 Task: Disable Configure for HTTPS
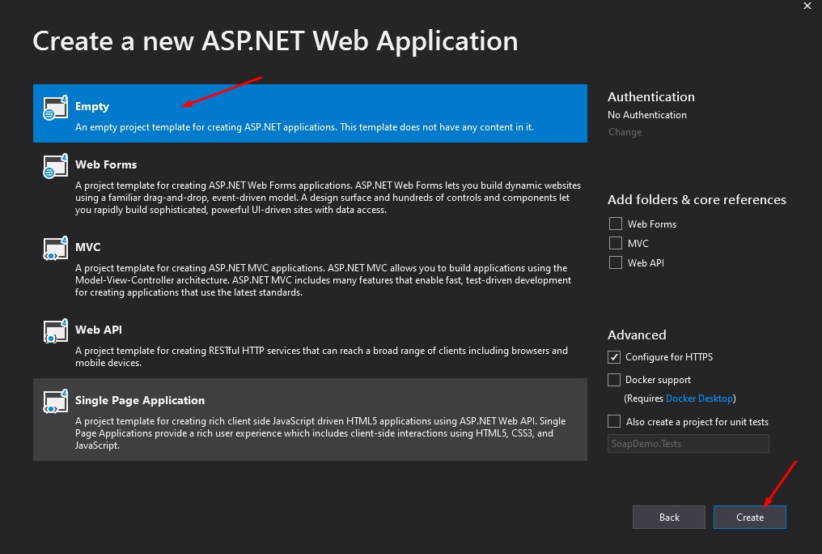[x=615, y=357]
